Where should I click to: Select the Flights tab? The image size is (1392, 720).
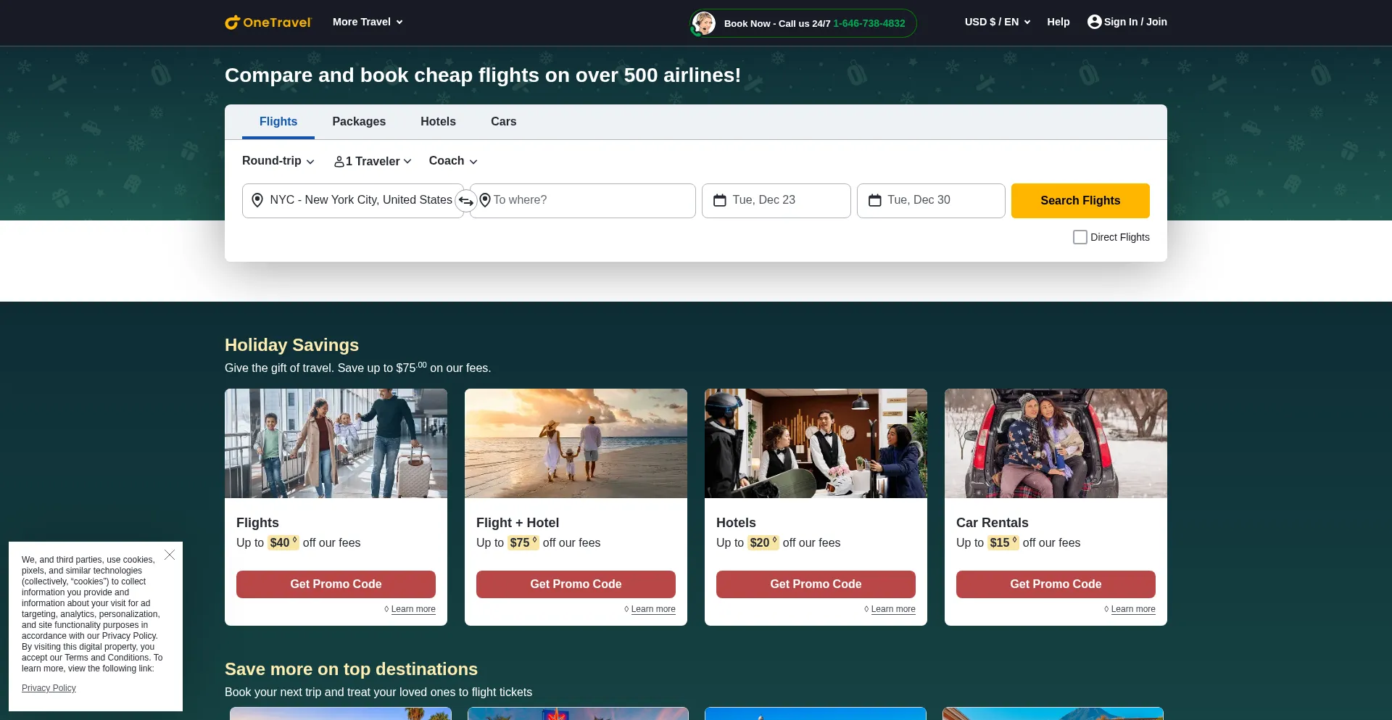point(278,122)
